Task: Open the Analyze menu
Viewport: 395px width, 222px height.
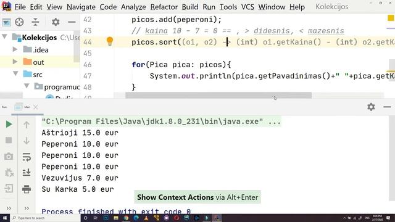Action: pos(133,7)
